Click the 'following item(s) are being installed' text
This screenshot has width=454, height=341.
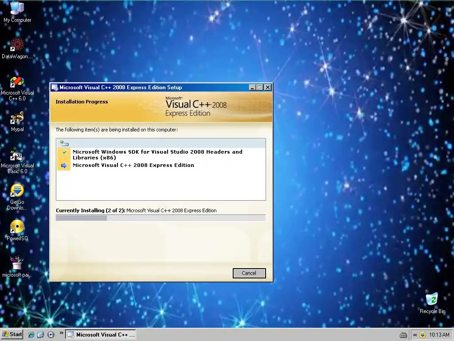[x=117, y=130]
